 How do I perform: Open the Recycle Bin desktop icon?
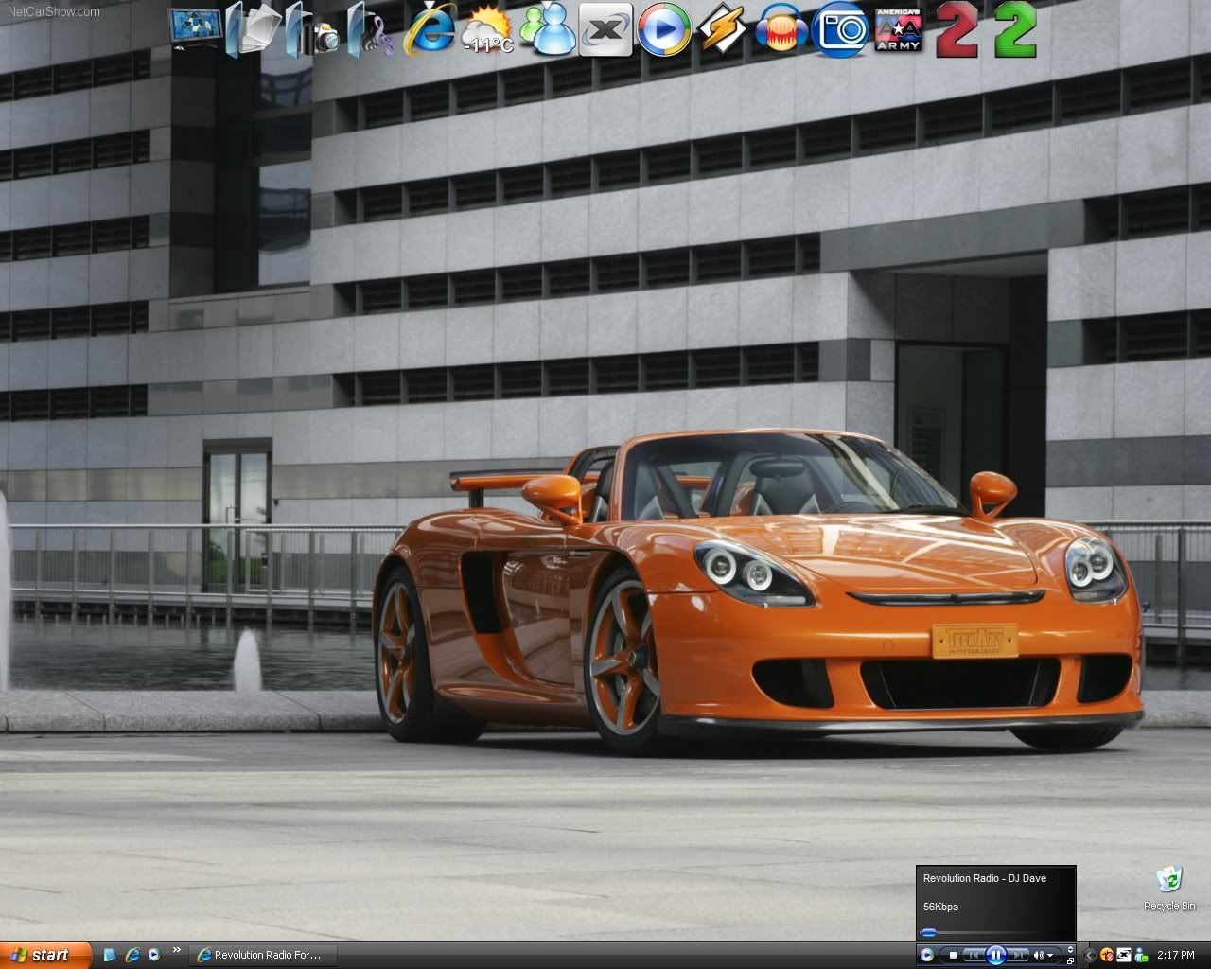click(1169, 888)
